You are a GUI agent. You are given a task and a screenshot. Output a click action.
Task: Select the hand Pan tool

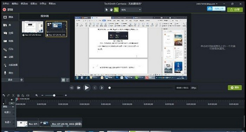[111, 10]
